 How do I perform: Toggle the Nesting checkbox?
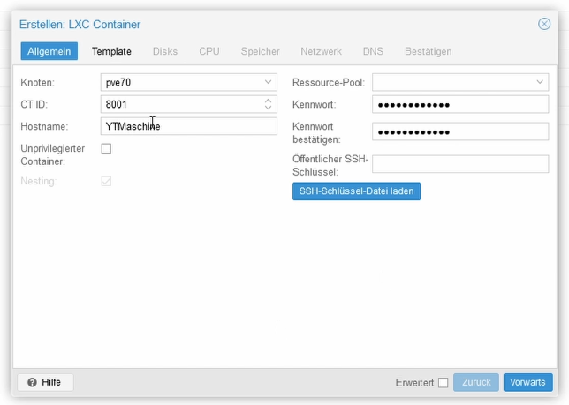106,181
